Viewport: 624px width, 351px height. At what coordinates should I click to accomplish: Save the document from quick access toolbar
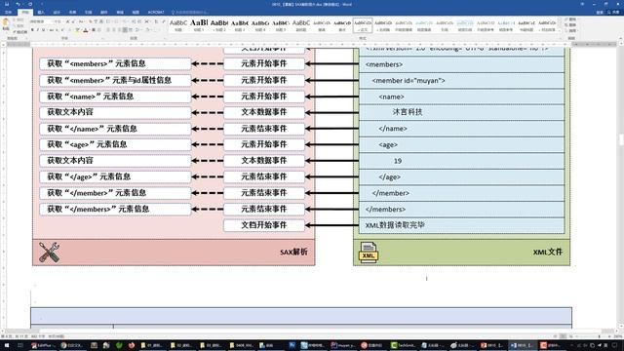tap(7, 4)
